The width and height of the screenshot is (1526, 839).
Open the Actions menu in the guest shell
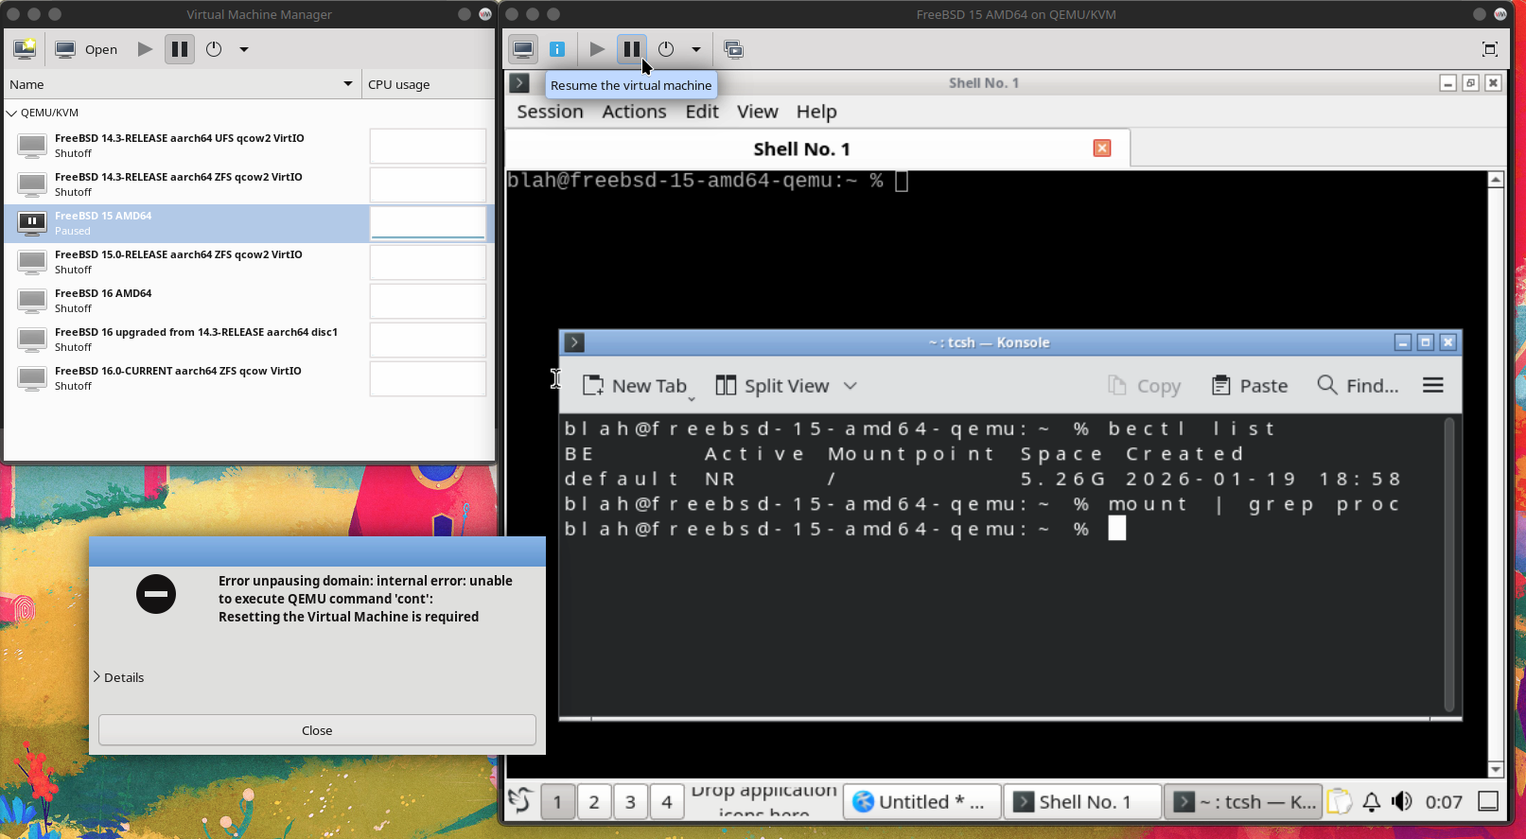[x=634, y=112]
